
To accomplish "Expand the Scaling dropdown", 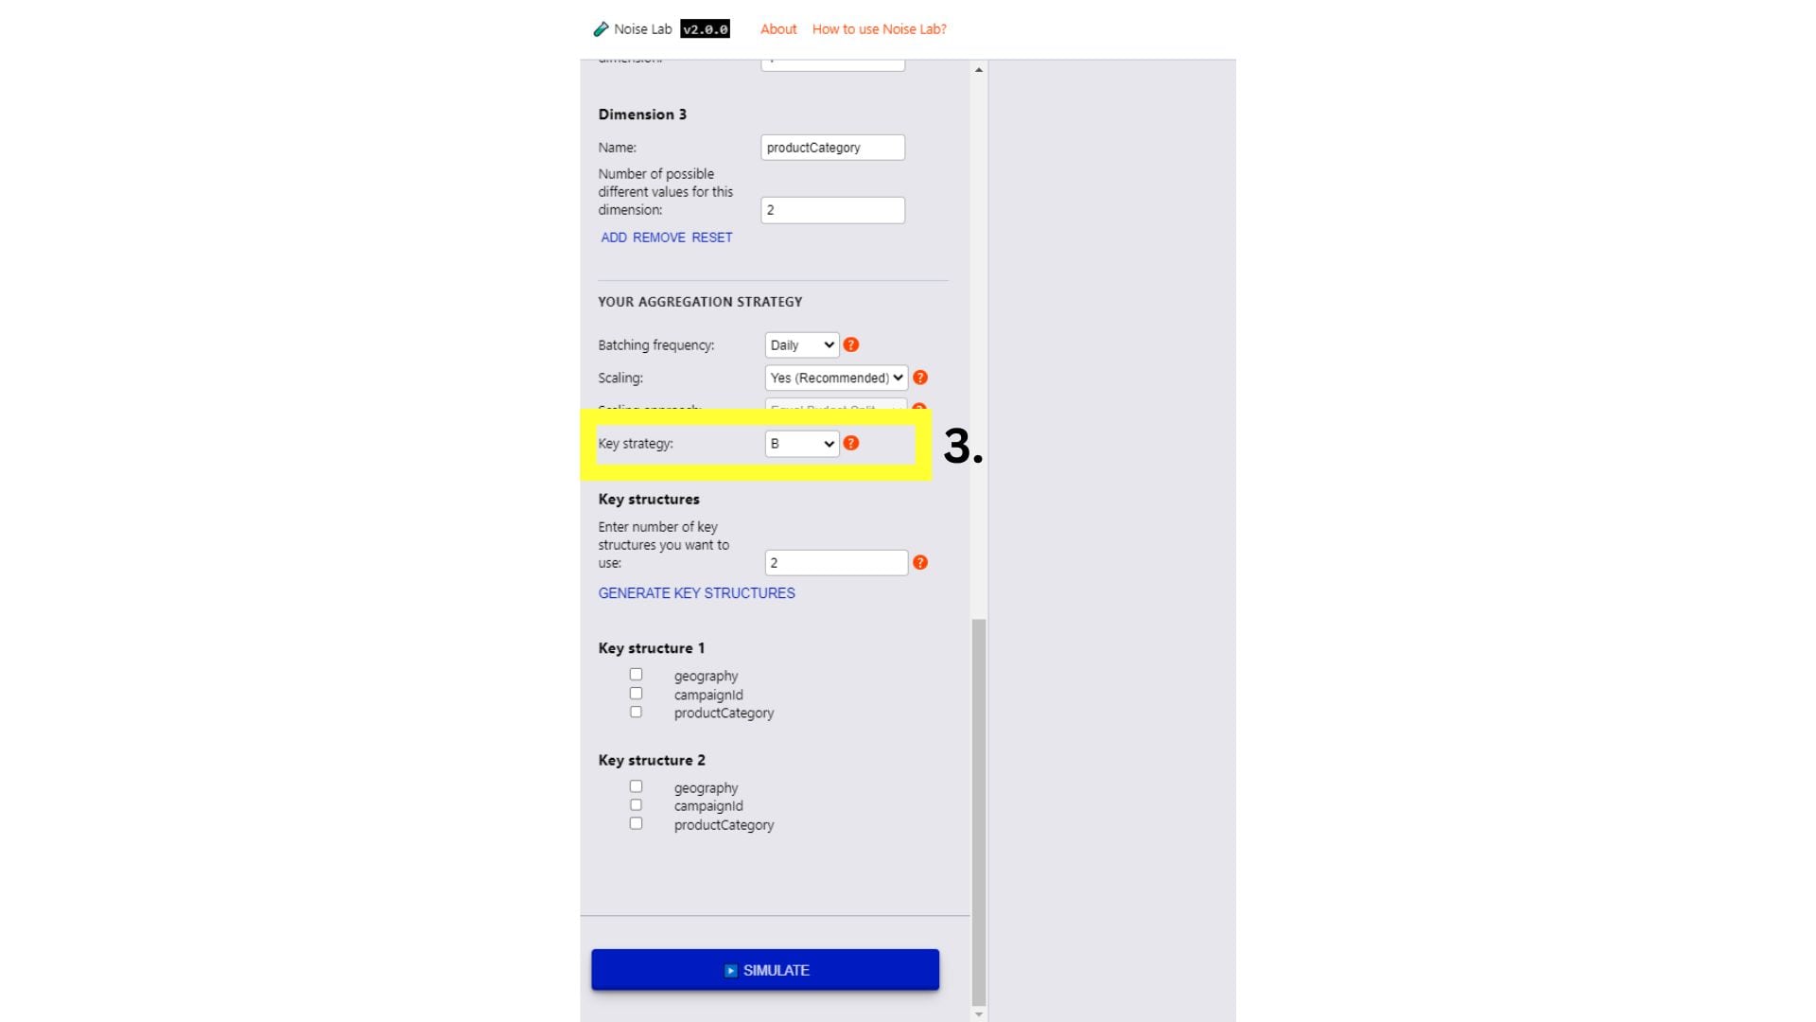I will click(x=836, y=377).
